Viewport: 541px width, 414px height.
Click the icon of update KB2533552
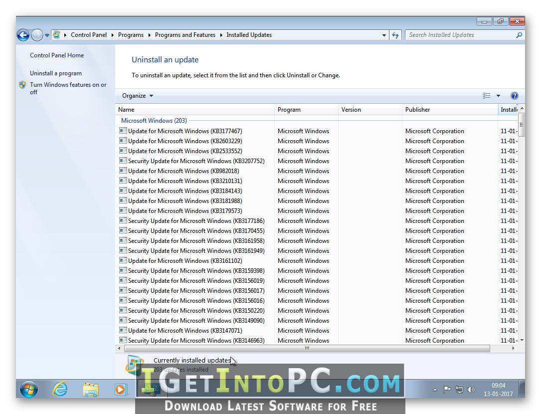pyautogui.click(x=123, y=151)
